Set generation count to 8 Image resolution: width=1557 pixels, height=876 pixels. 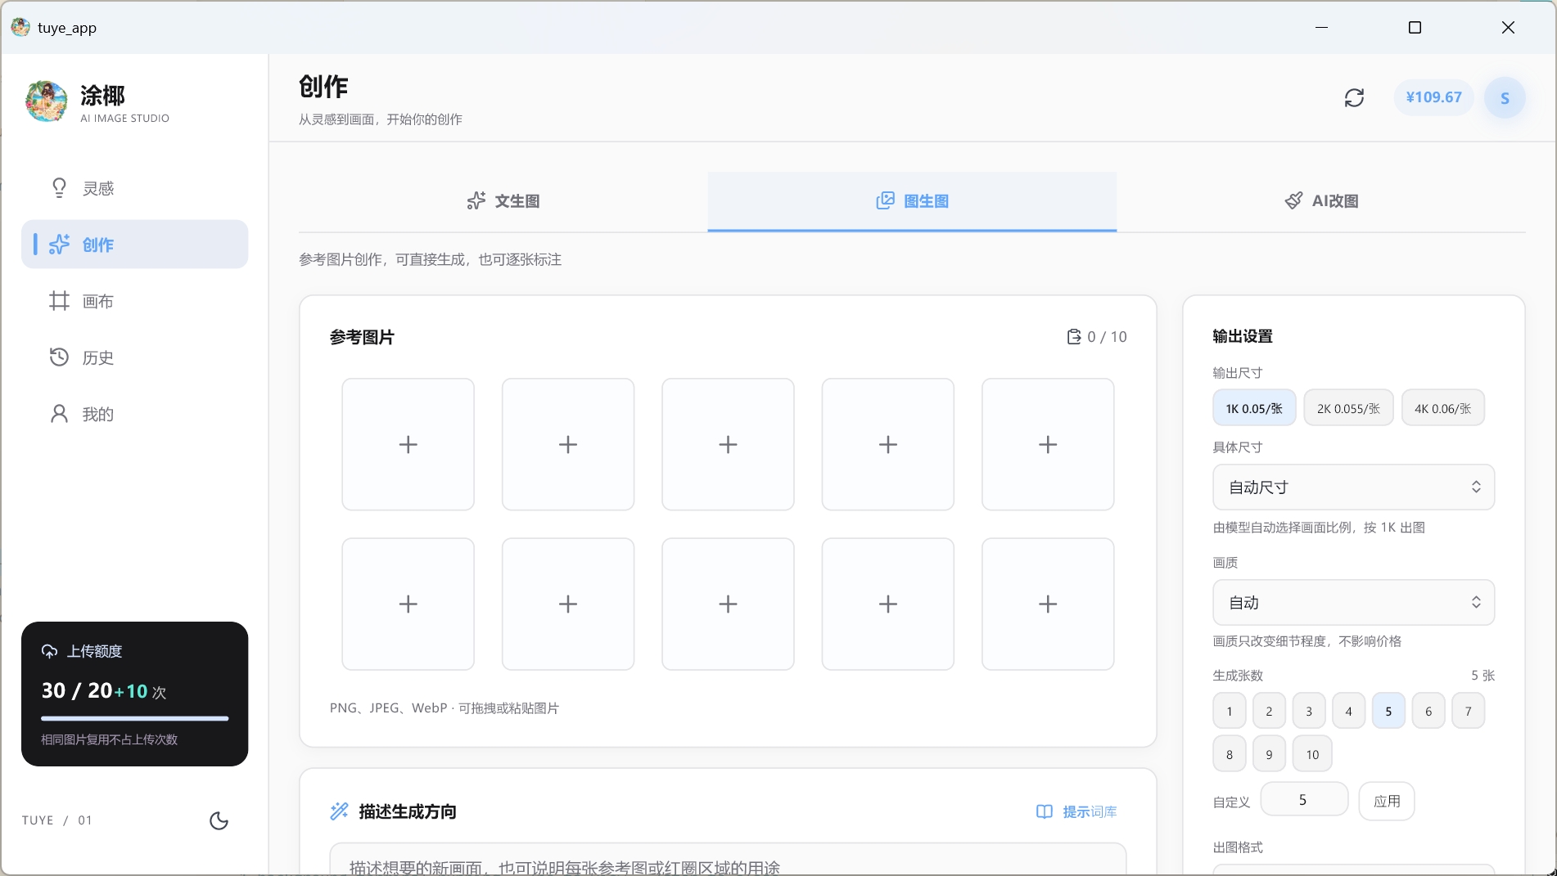click(x=1229, y=754)
